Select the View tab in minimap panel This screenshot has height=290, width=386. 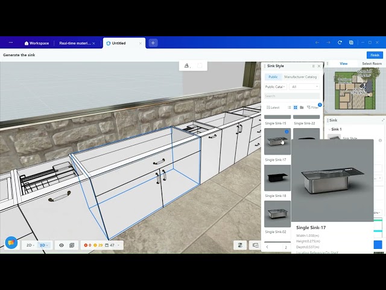pyautogui.click(x=344, y=63)
